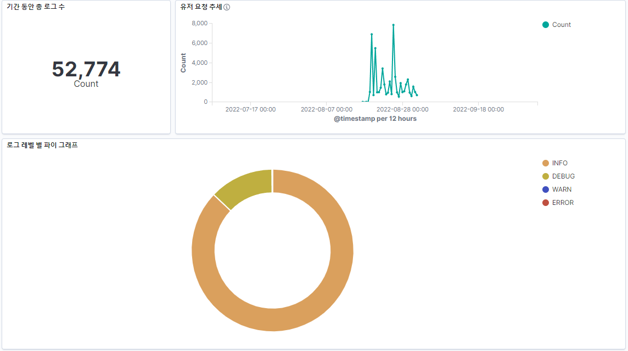This screenshot has height=351, width=628.
Task: Click the center hole of the donut chart
Action: coord(272,250)
